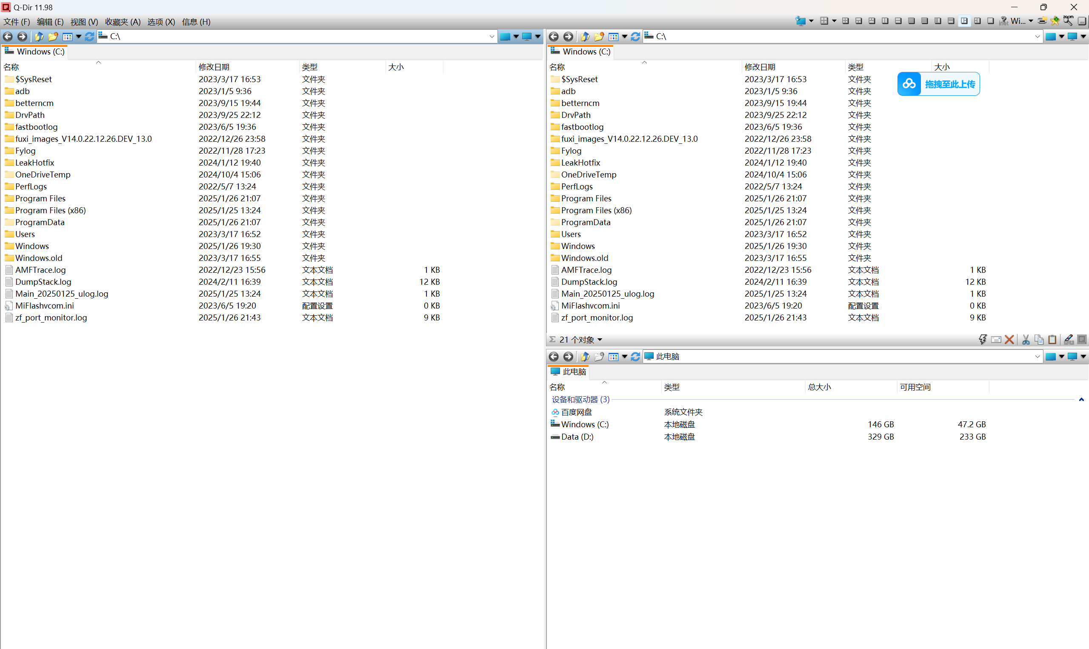
Task: Select the four horizontal rows layout icon
Action: [x=924, y=21]
